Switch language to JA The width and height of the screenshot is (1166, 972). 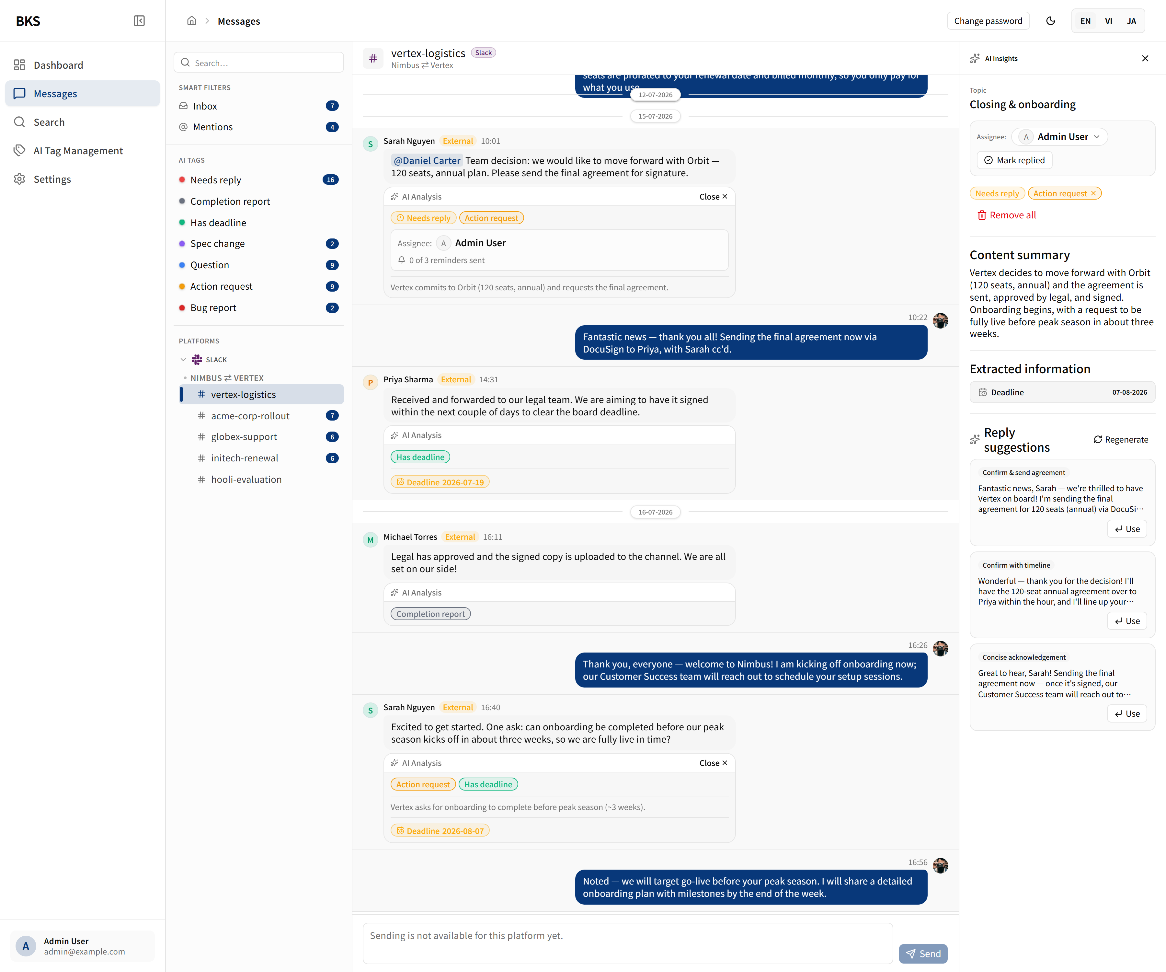(1131, 21)
